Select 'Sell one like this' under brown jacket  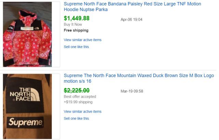76,118
